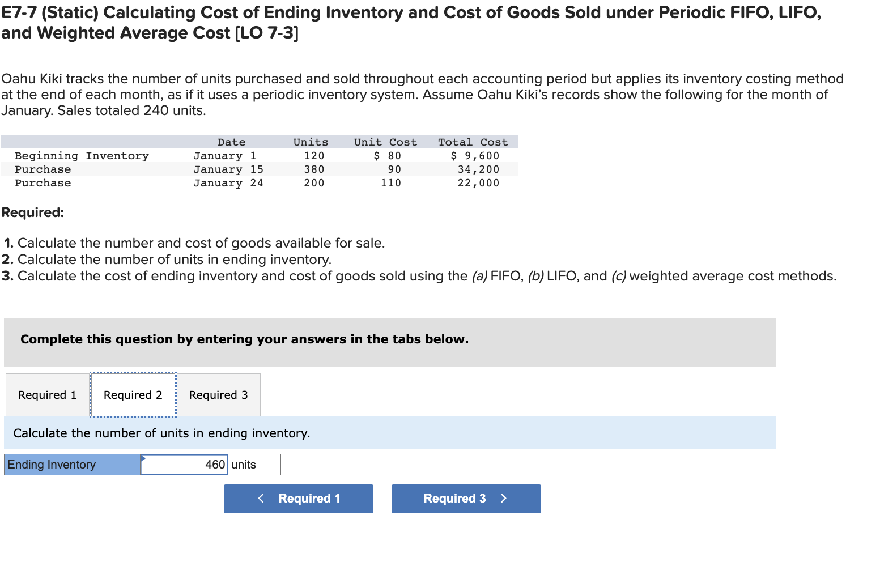This screenshot has width=884, height=570.
Task: Switch to the Required 1 tab
Action: coord(46,395)
